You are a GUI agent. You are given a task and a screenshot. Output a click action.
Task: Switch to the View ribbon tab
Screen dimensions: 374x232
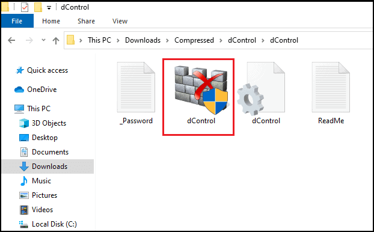120,21
